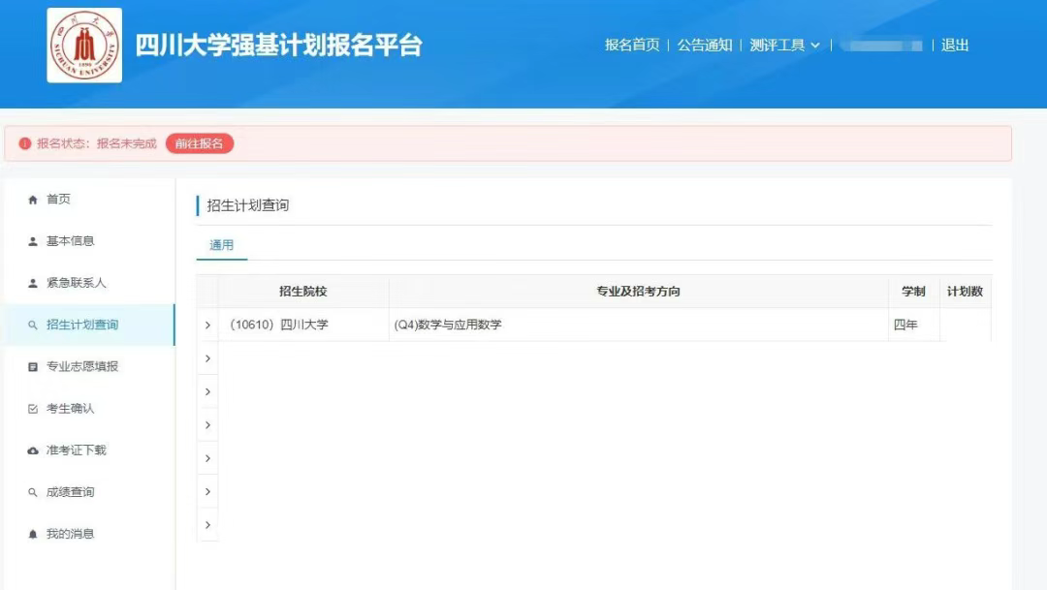1047x590 pixels.
Task: Click the red 前往报名 button
Action: (x=199, y=143)
